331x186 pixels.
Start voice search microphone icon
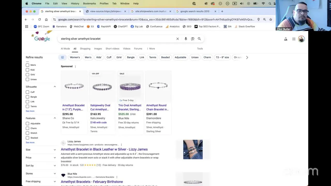pyautogui.click(x=186, y=39)
